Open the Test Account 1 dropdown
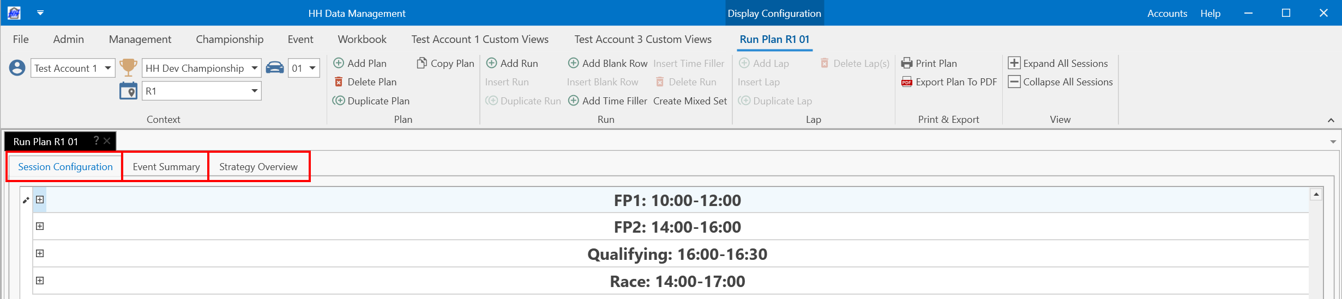This screenshot has height=299, width=1342. (108, 68)
